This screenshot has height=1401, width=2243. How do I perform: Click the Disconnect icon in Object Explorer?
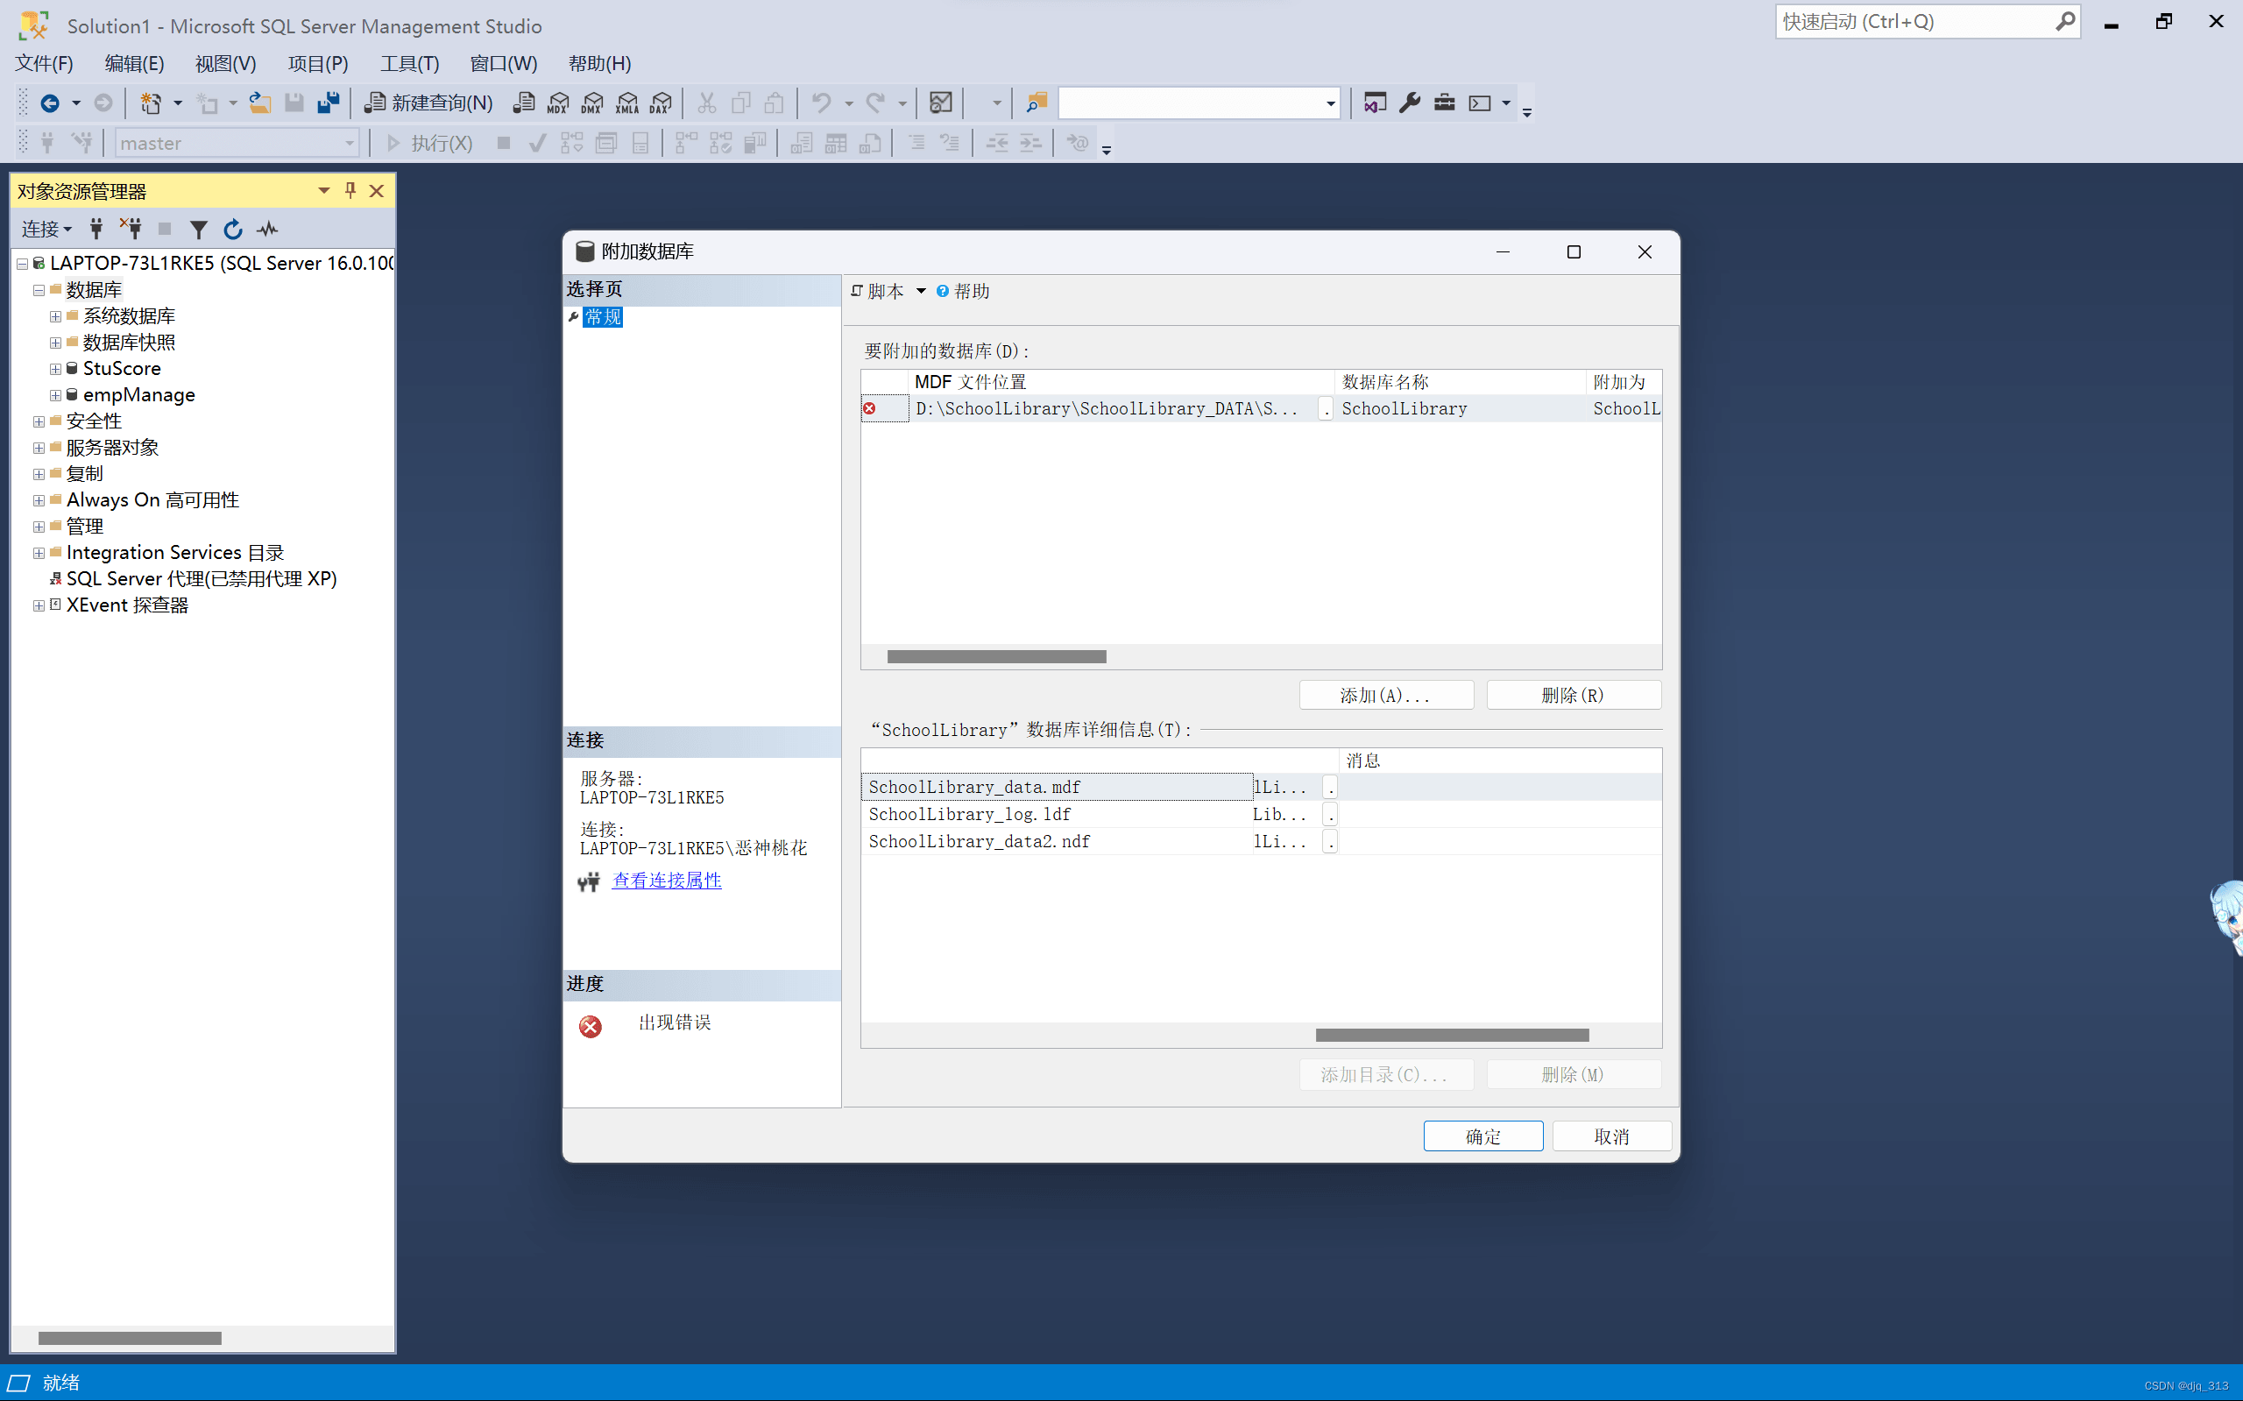point(131,229)
